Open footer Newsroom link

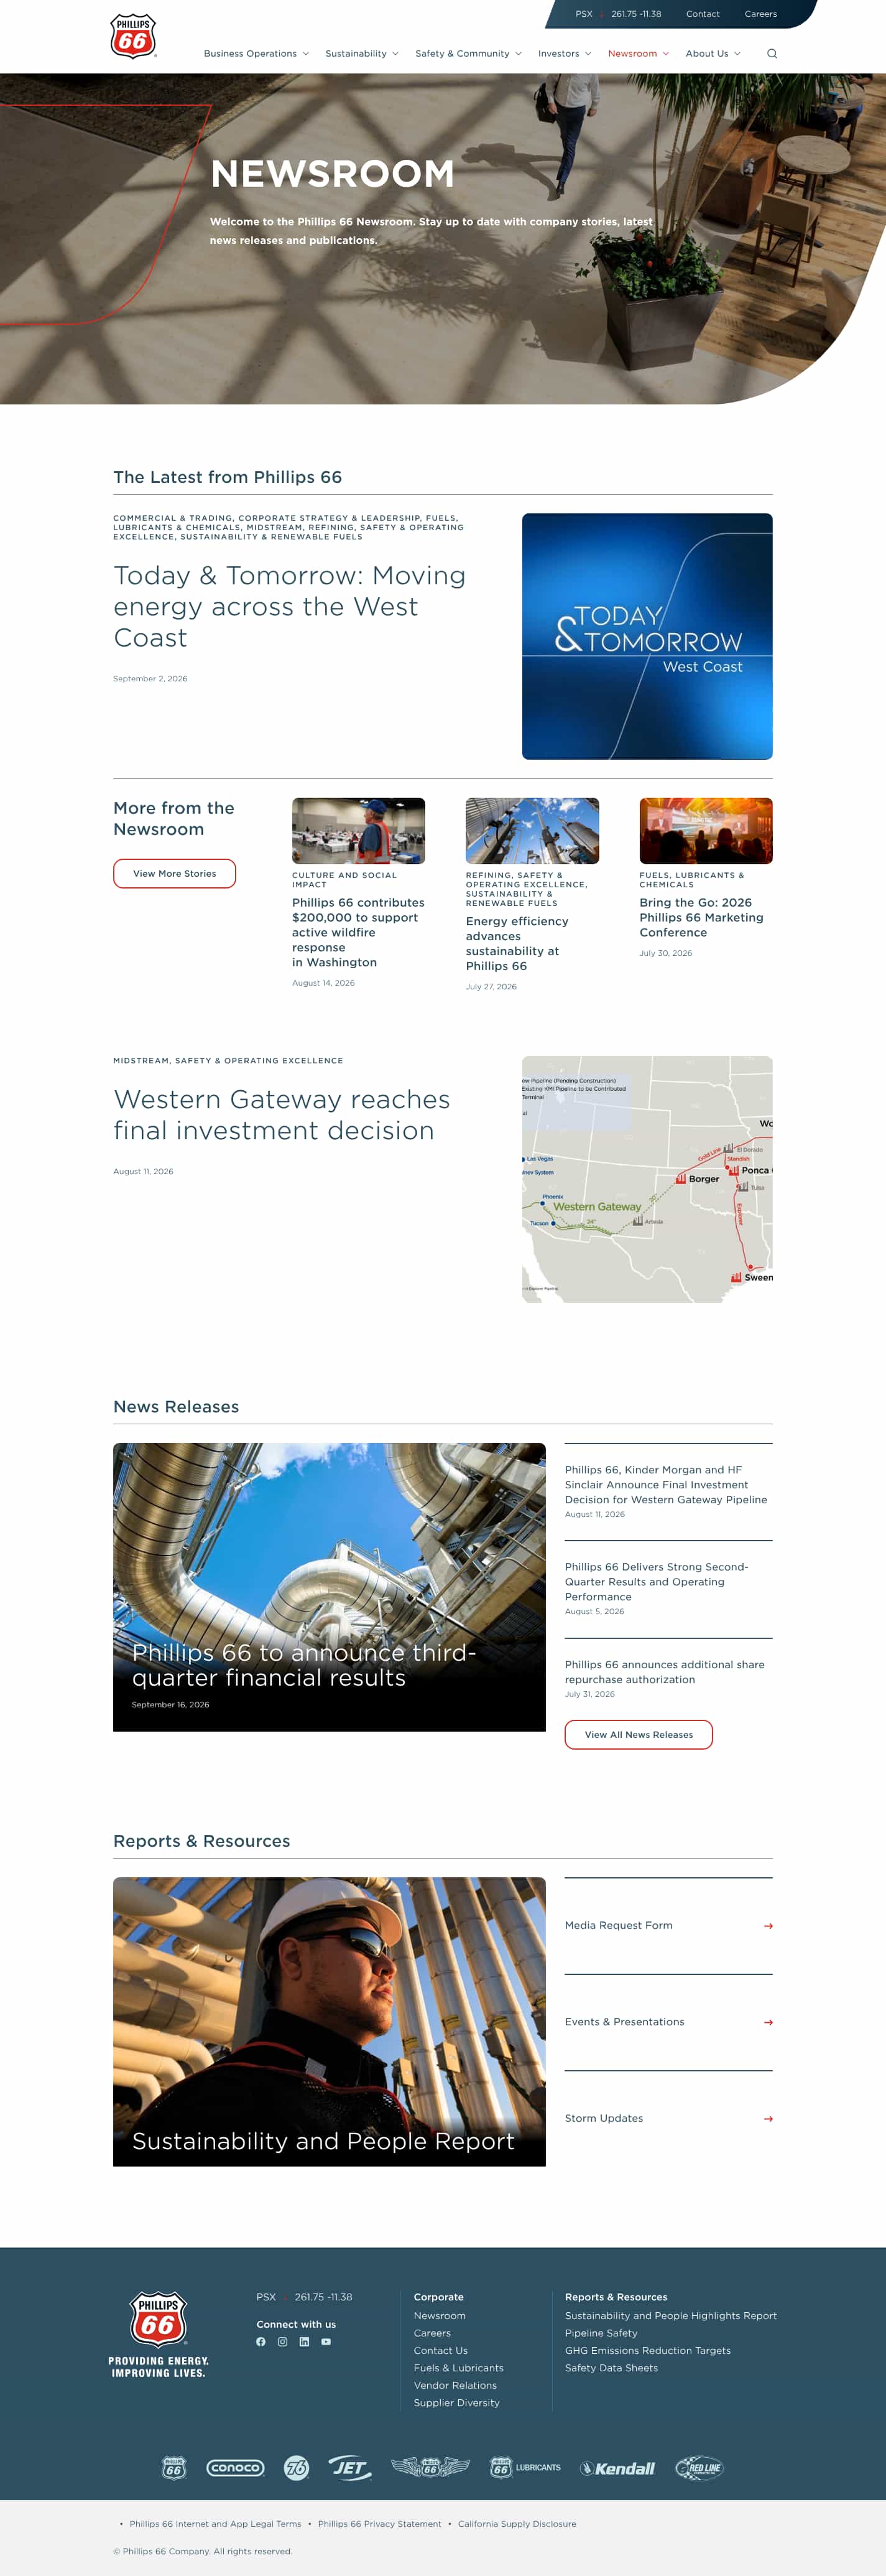[440, 2316]
